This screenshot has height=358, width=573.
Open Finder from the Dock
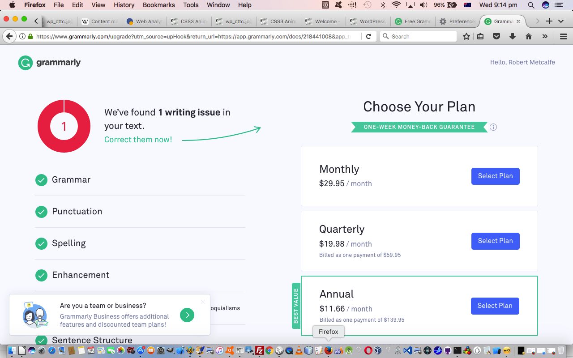[12, 350]
